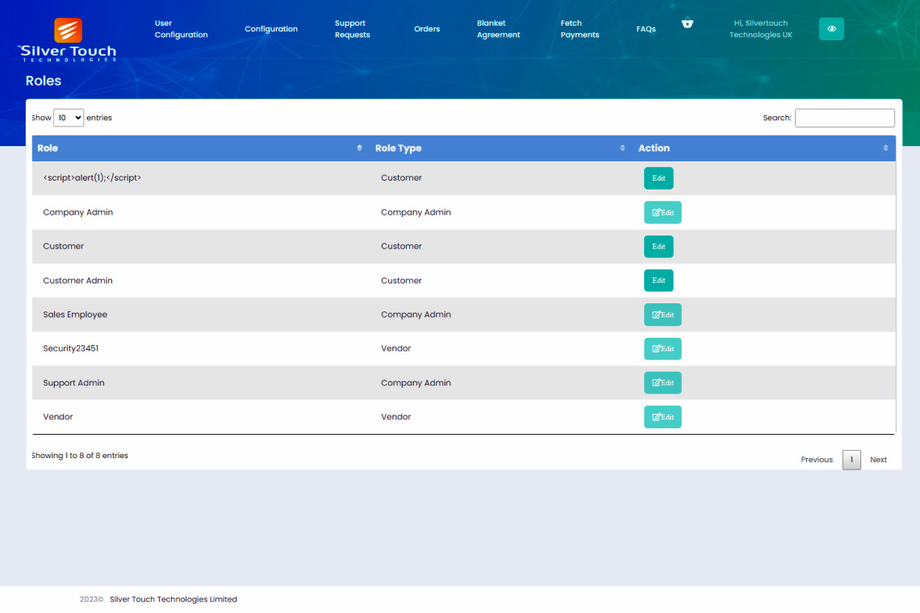This screenshot has width=920, height=613.
Task: Edit the script alert role
Action: pyautogui.click(x=659, y=178)
